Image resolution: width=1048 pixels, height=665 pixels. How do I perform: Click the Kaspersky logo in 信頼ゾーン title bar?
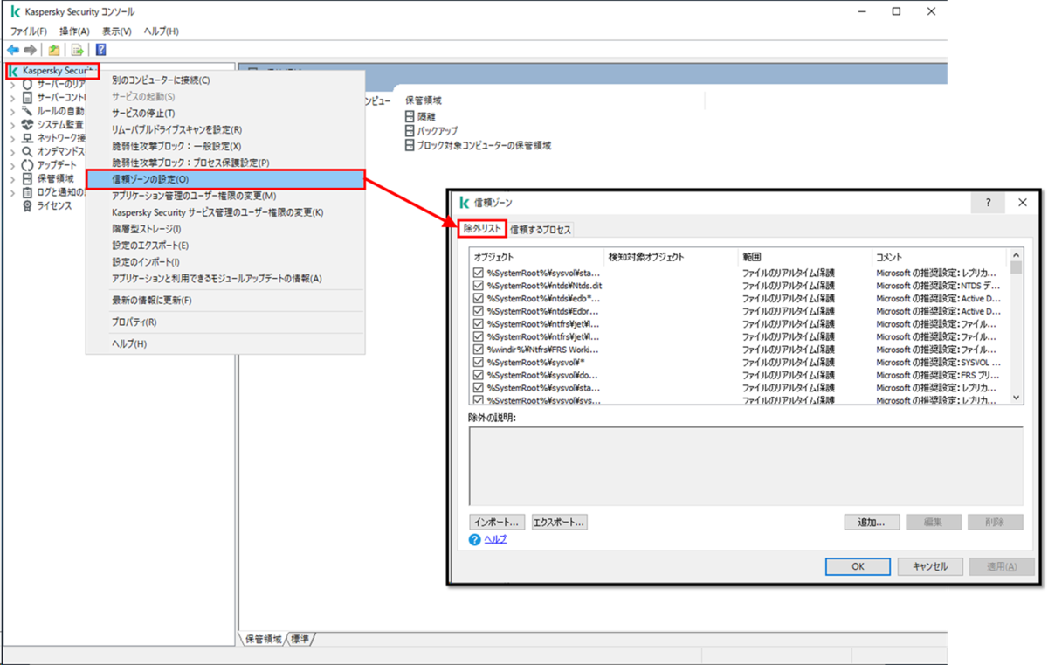pyautogui.click(x=465, y=203)
